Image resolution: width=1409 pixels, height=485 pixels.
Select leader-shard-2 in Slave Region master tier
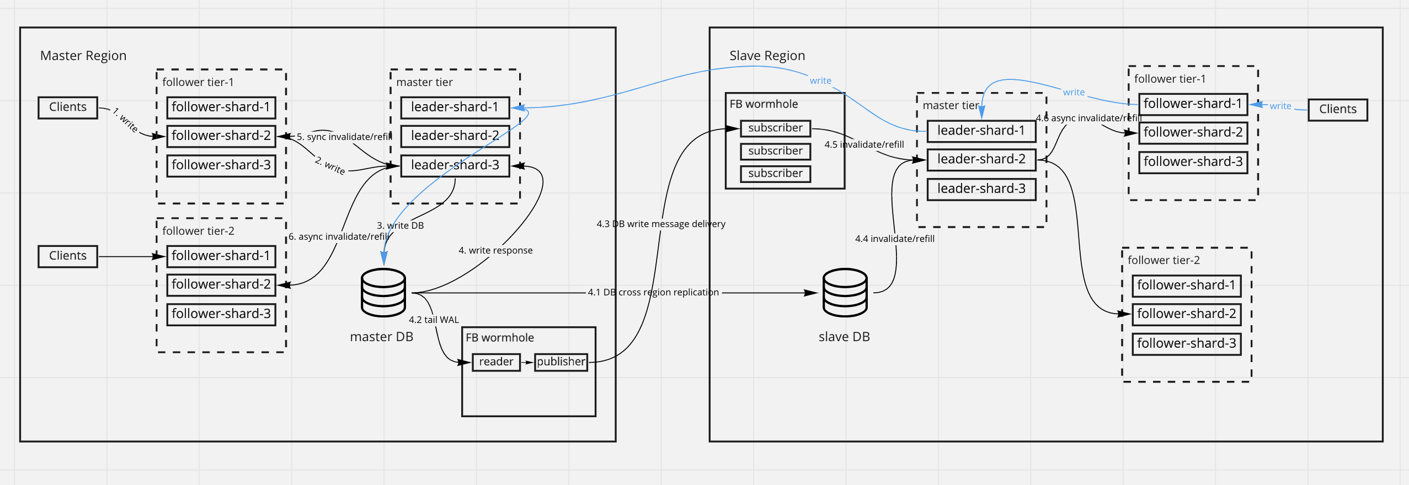[981, 160]
